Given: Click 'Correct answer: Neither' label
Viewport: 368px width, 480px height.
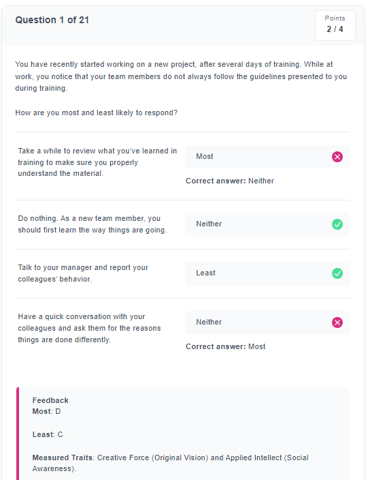Looking at the screenshot, I should [230, 181].
